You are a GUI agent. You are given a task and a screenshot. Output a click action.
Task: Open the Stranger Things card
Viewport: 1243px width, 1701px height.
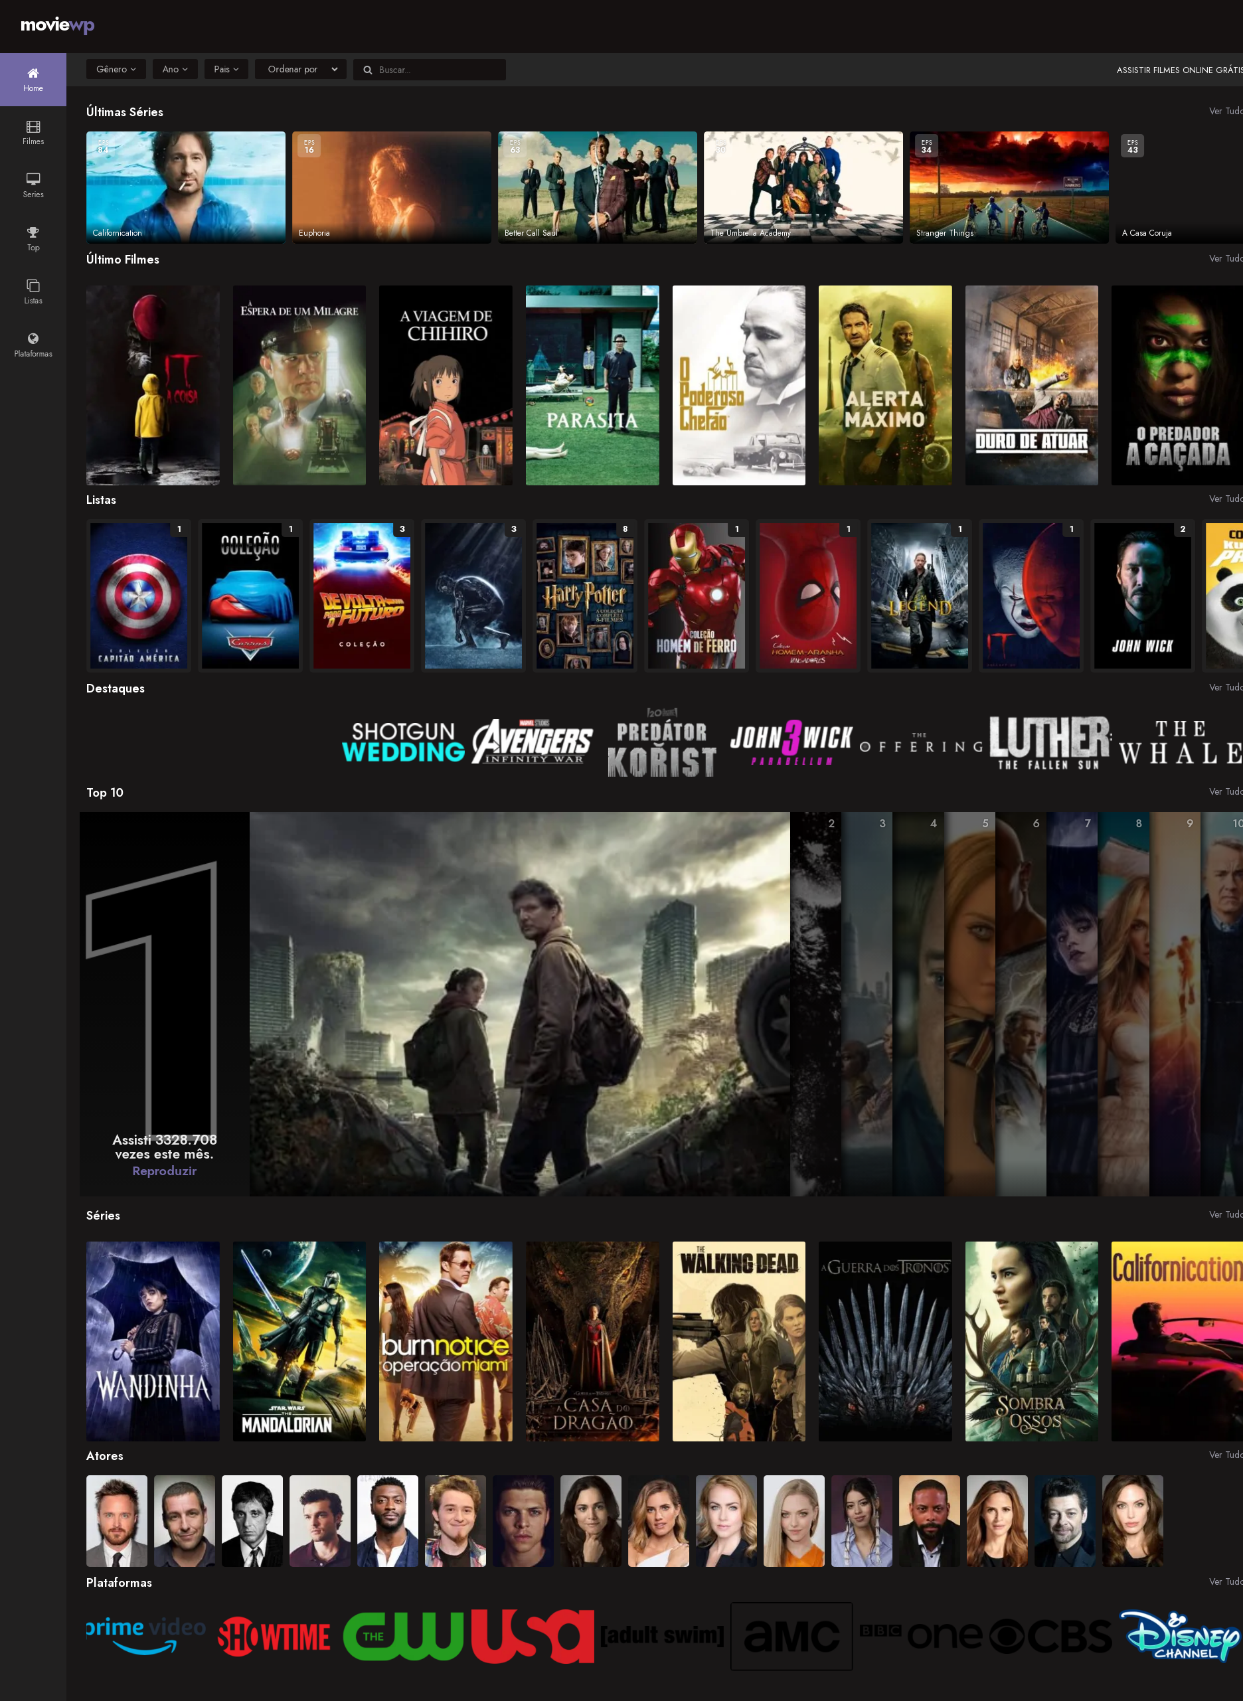click(x=1009, y=187)
